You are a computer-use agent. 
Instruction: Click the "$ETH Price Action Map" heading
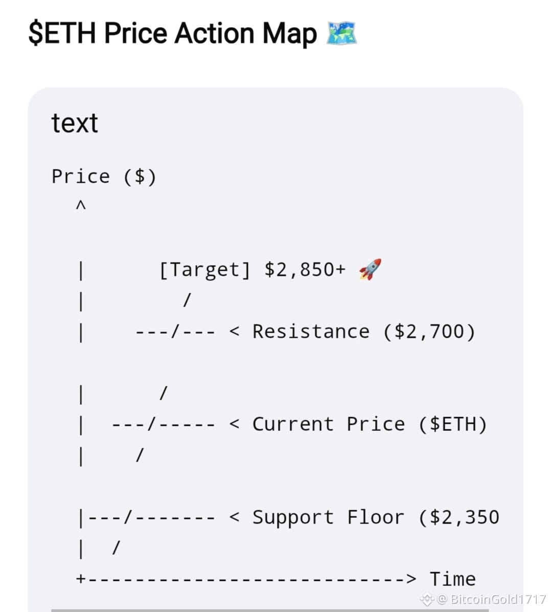coord(173,33)
